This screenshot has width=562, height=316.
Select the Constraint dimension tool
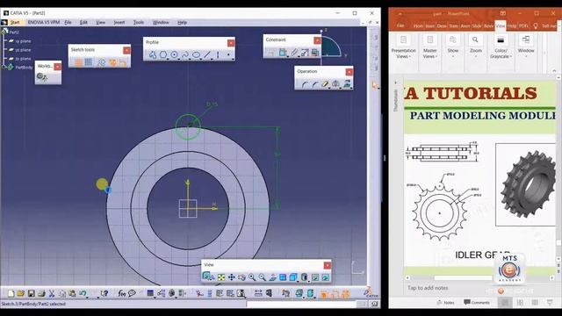(283, 53)
